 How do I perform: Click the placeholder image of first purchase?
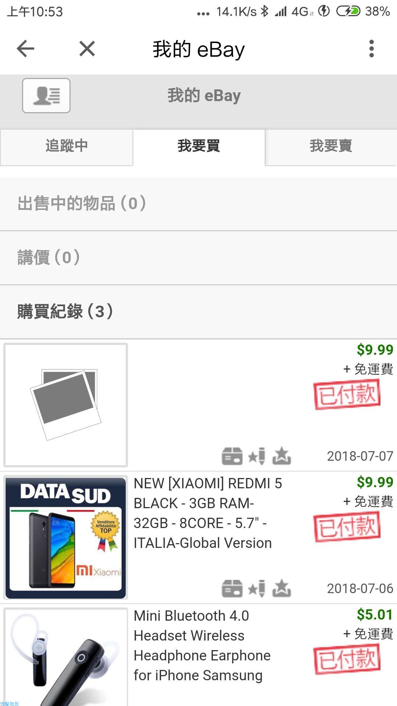(66, 405)
